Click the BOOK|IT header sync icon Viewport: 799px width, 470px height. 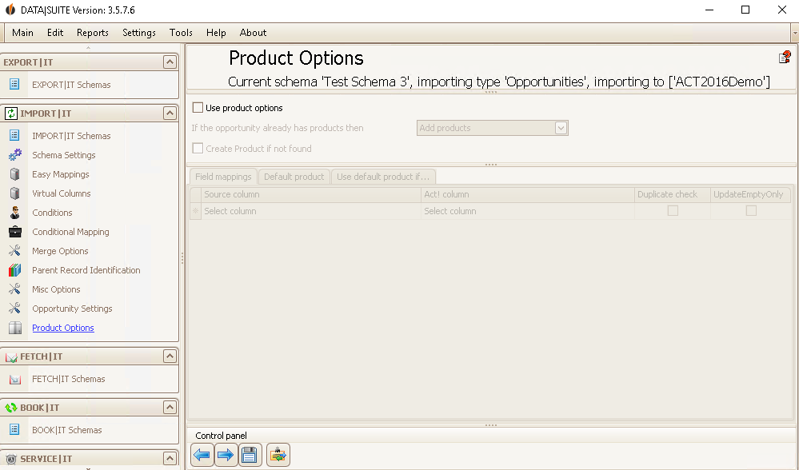tap(10, 408)
